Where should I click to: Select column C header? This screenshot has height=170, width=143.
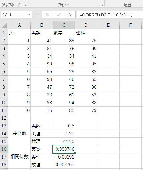(64, 25)
